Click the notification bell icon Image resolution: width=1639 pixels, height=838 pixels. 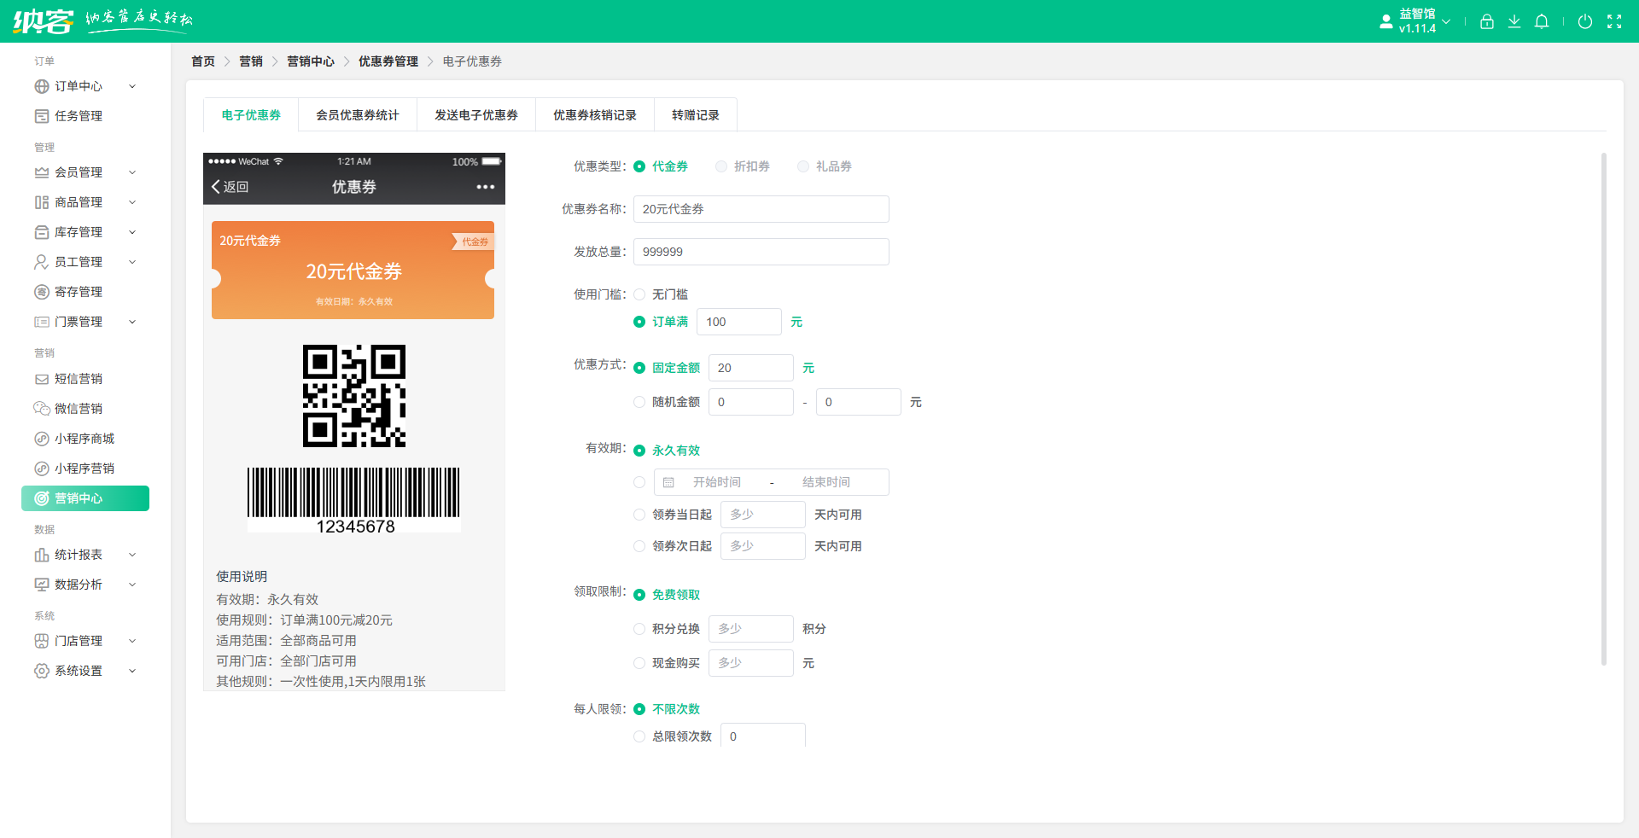click(x=1542, y=20)
